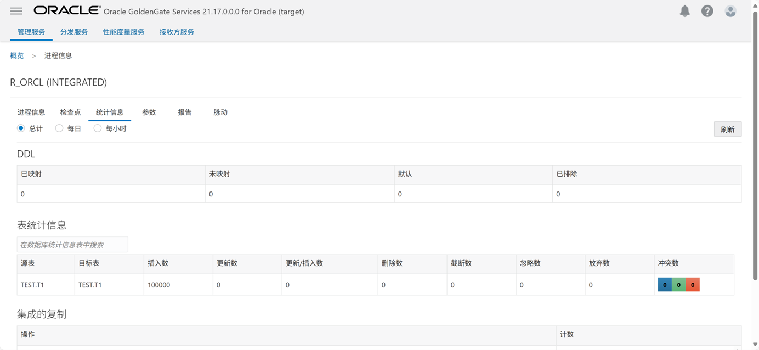Open the 检查点 tab
The image size is (759, 350).
pos(70,112)
